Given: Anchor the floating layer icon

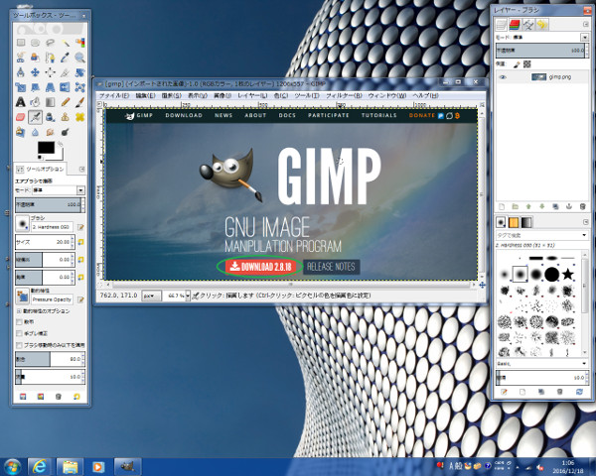Looking at the screenshot, I should 569,207.
